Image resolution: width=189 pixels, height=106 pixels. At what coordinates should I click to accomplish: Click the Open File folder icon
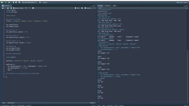point(9,2)
